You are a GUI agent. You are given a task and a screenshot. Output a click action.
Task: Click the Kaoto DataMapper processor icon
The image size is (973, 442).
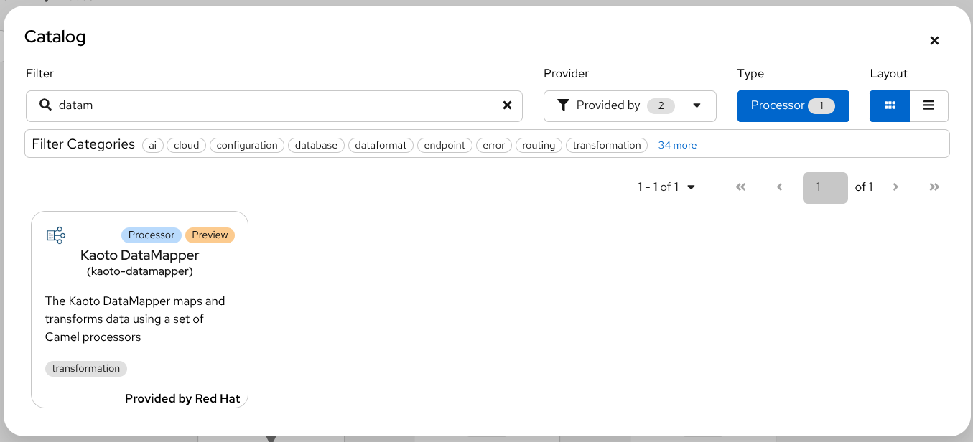click(x=56, y=235)
